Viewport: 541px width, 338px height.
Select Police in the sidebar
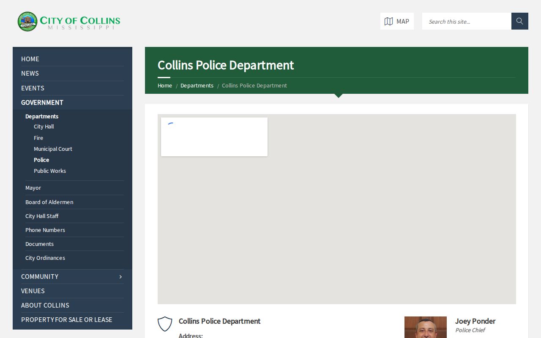pos(41,160)
